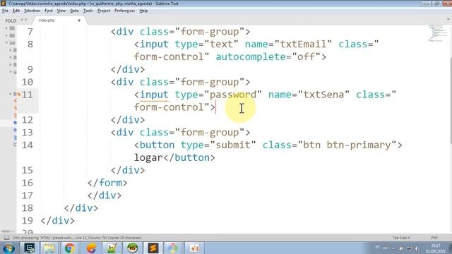This screenshot has width=452, height=254.
Task: Click the Sublime Text icon in title bar
Action: point(3,4)
